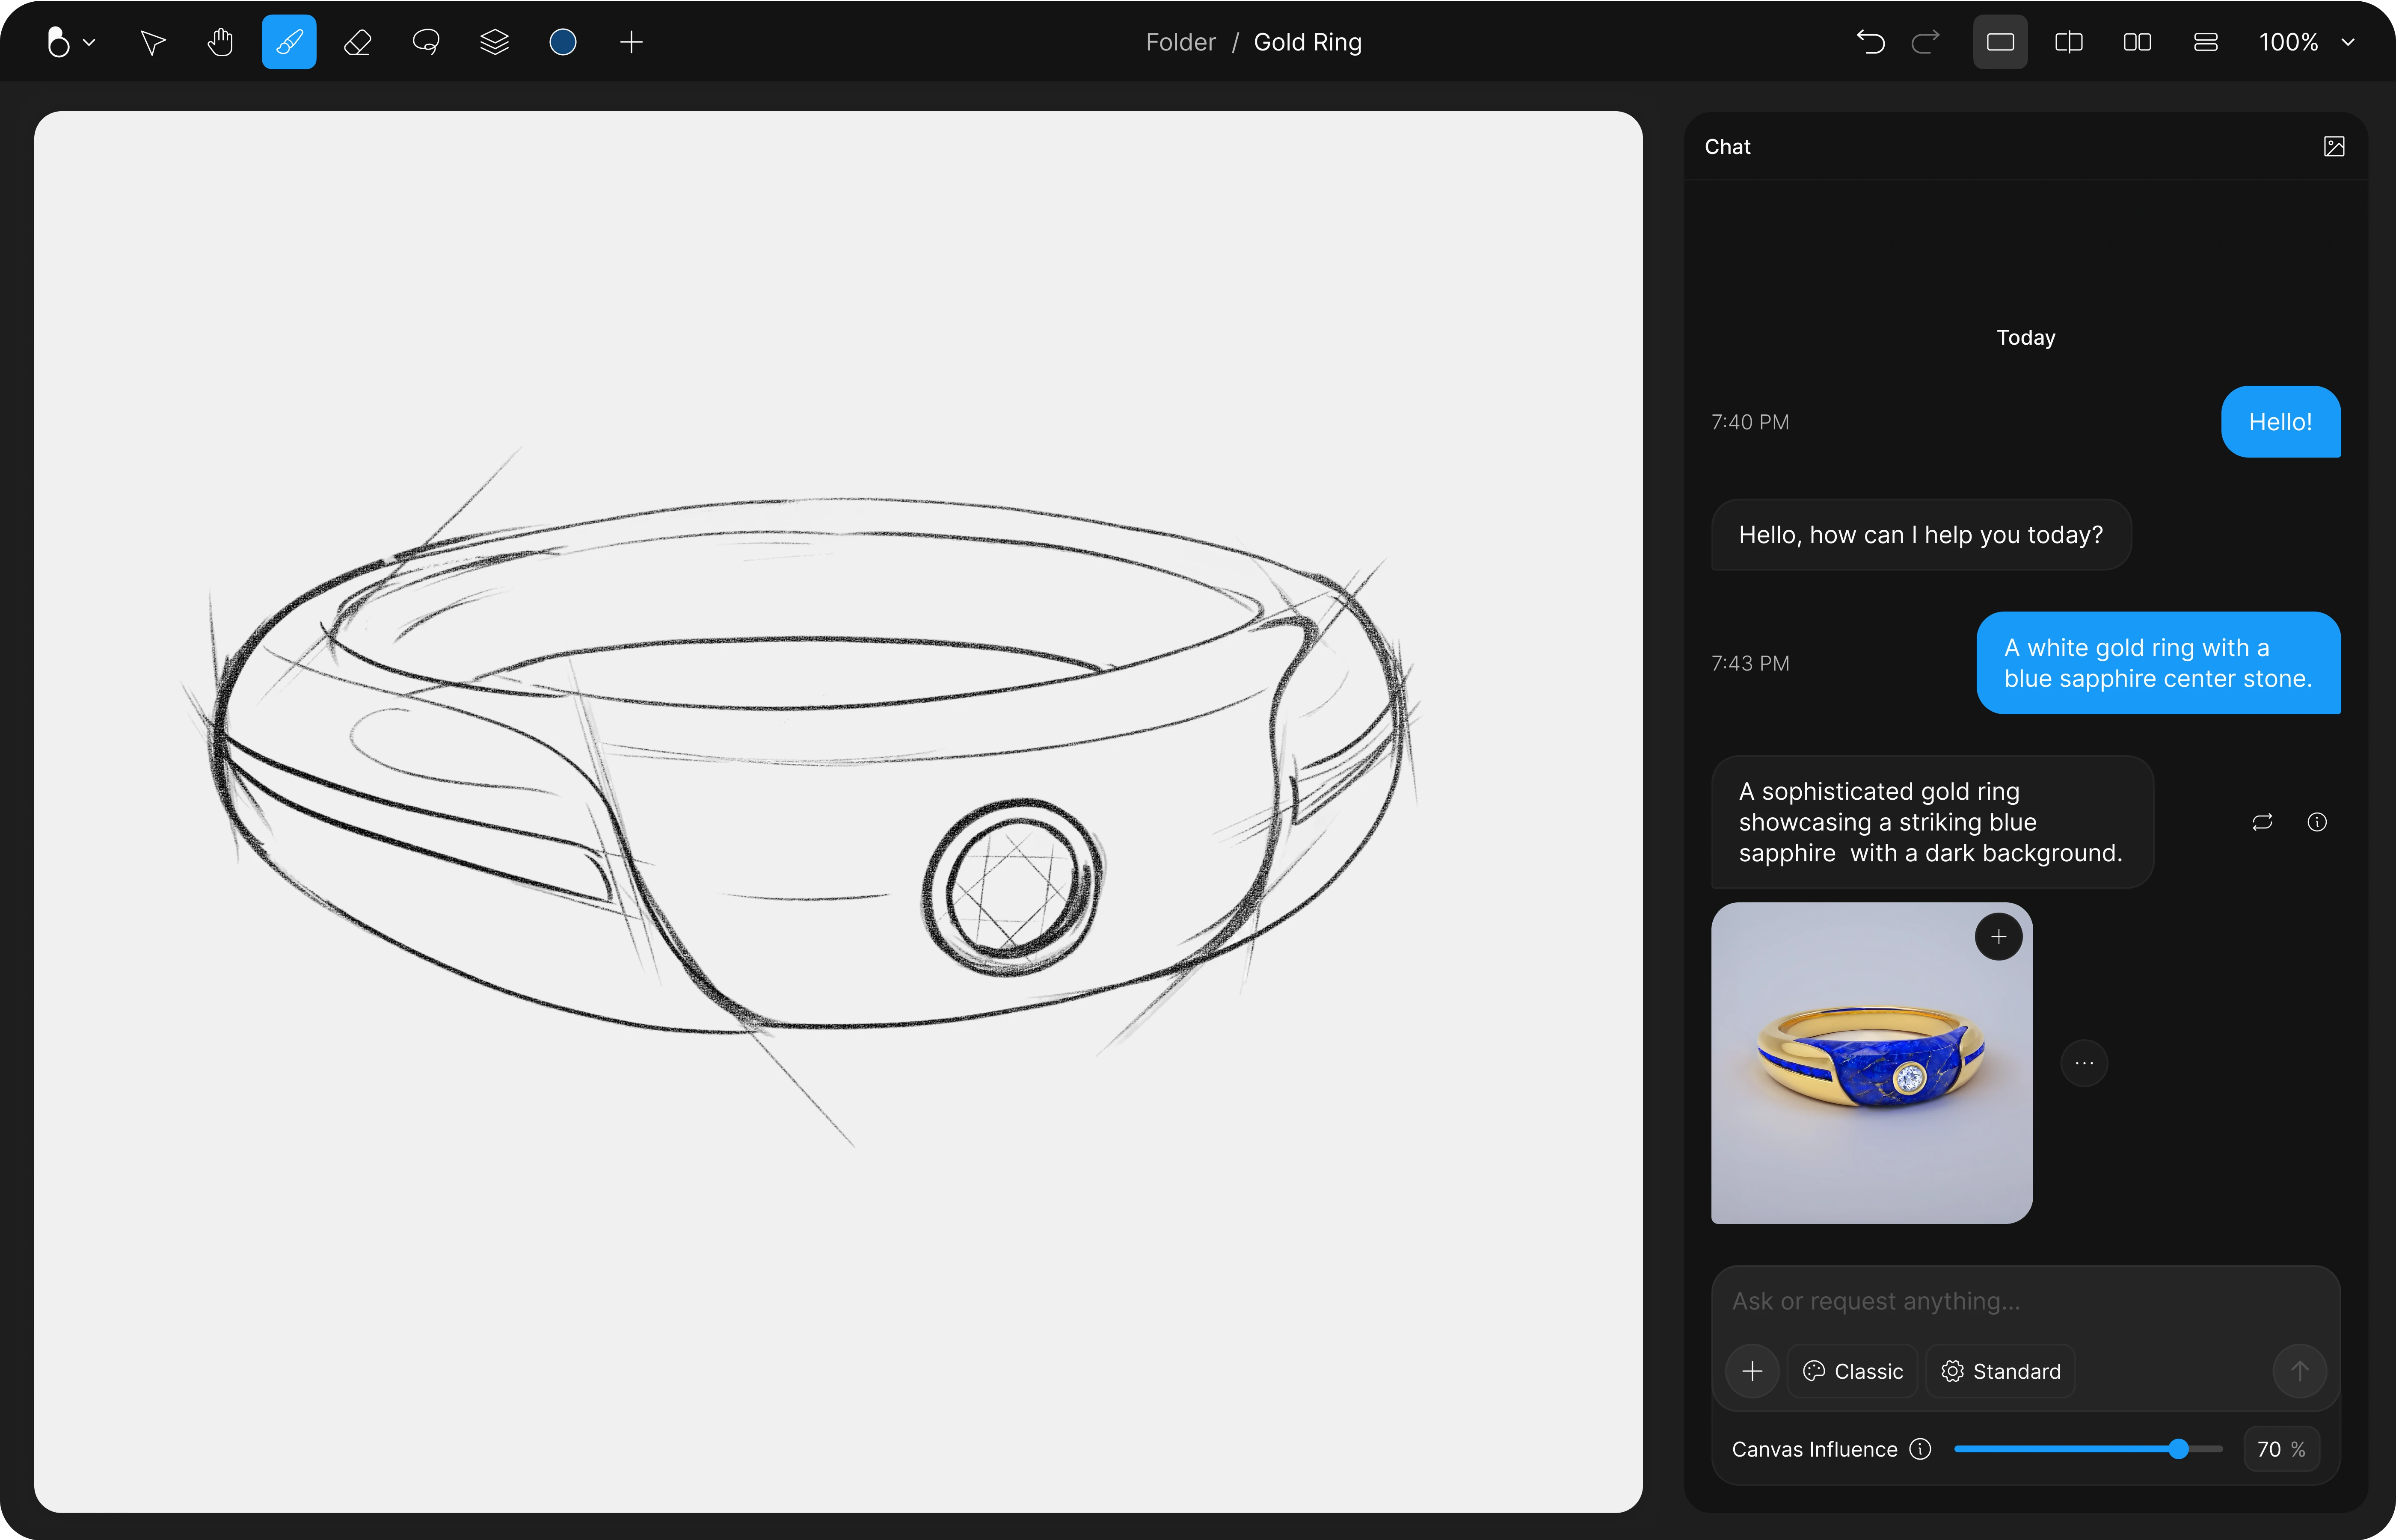2396x1540 pixels.
Task: Switch to split overlay view layout
Action: pos(2069,42)
